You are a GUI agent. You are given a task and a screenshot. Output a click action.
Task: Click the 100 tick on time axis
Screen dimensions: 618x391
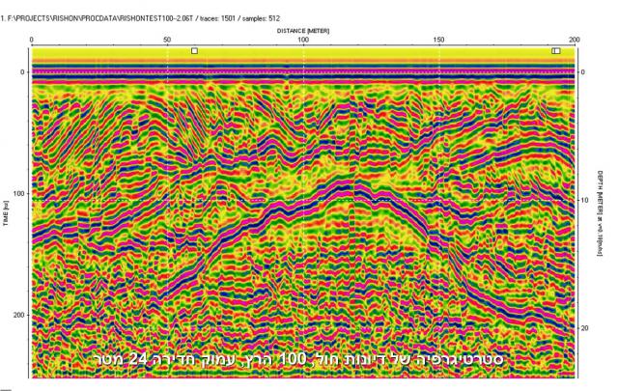(x=19, y=193)
